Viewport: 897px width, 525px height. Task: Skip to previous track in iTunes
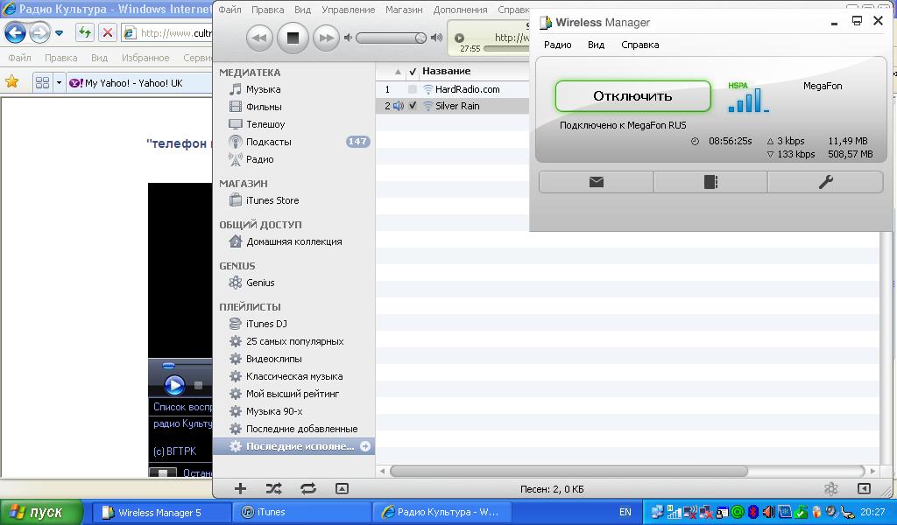click(x=259, y=38)
